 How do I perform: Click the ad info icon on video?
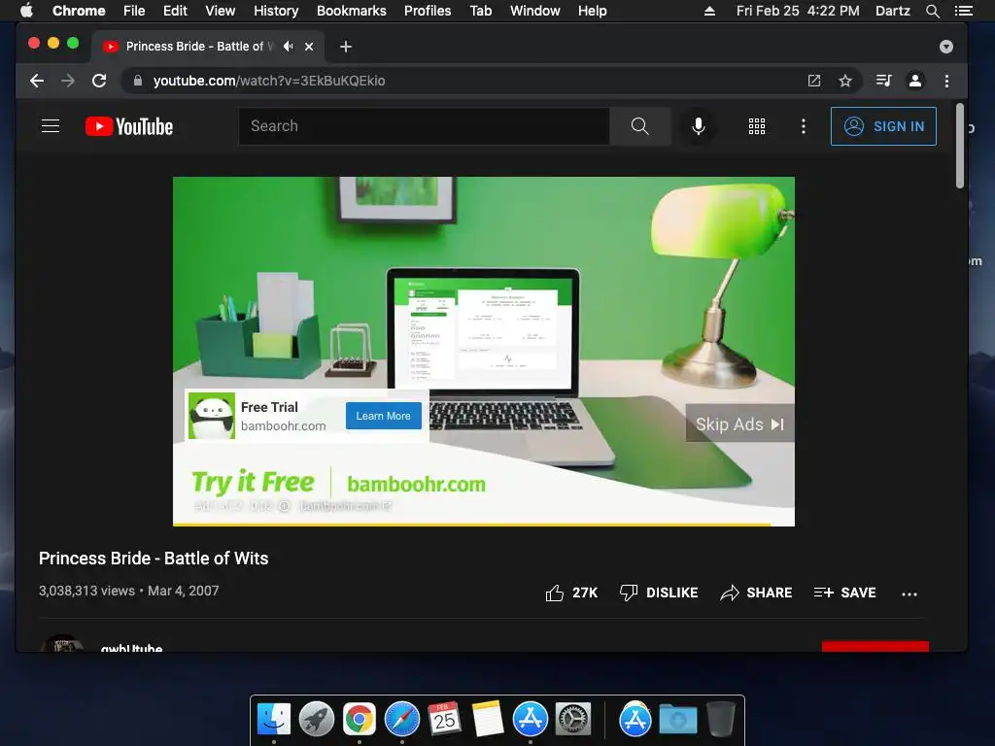pyautogui.click(x=285, y=506)
